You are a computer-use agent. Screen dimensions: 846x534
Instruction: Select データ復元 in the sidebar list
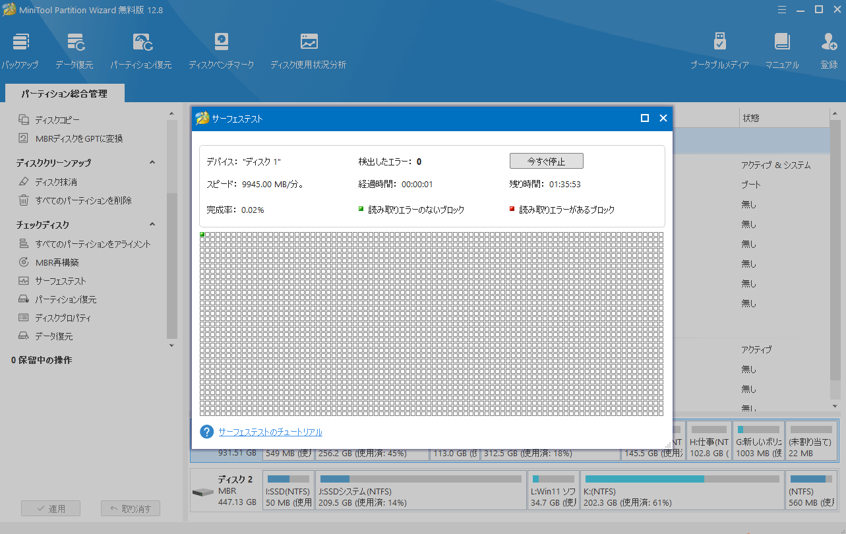53,336
